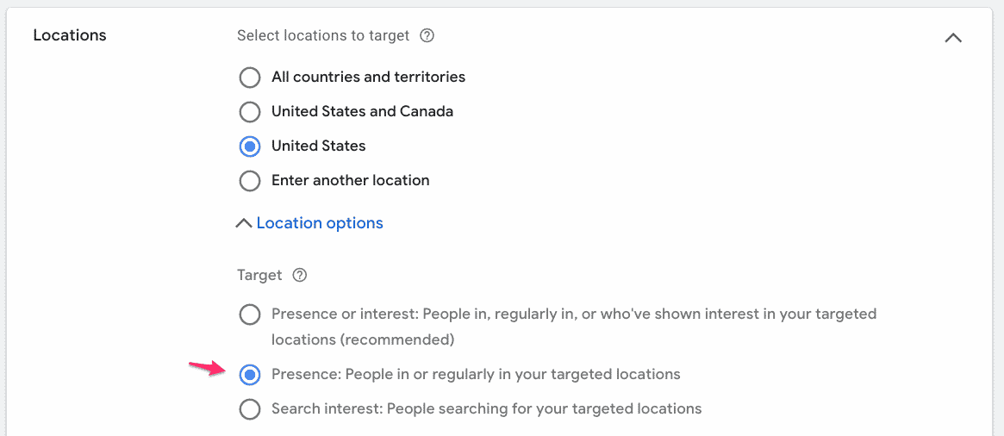
Task: Click the 'Select locations to target' caption
Action: (323, 35)
